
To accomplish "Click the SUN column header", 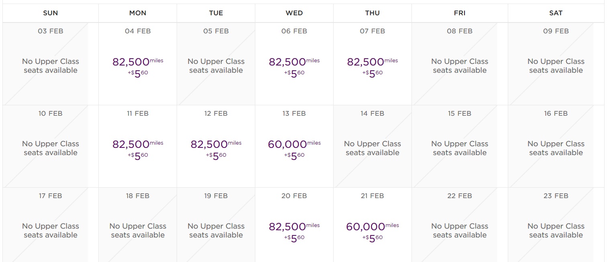I will tap(51, 13).
